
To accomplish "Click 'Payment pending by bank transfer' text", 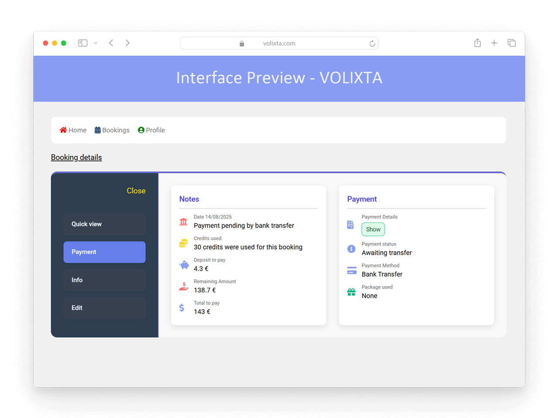I will [x=244, y=225].
